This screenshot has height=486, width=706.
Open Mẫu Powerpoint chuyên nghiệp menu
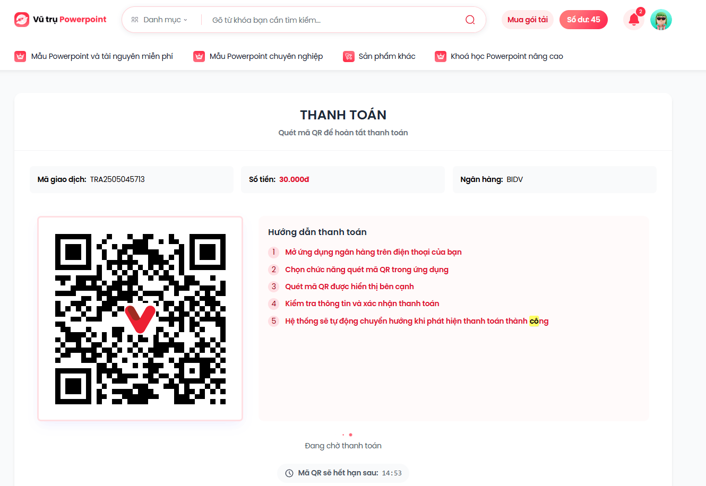click(266, 56)
